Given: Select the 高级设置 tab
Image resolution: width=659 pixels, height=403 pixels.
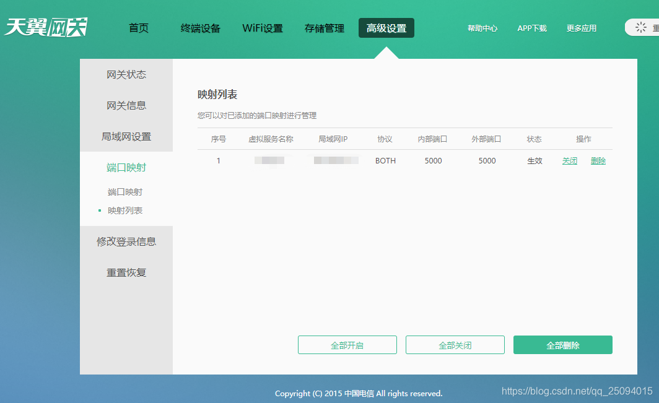Looking at the screenshot, I should (386, 27).
